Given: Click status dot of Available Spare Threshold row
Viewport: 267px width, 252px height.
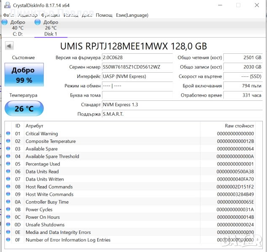Looking at the screenshot, I should (x=8, y=156).
